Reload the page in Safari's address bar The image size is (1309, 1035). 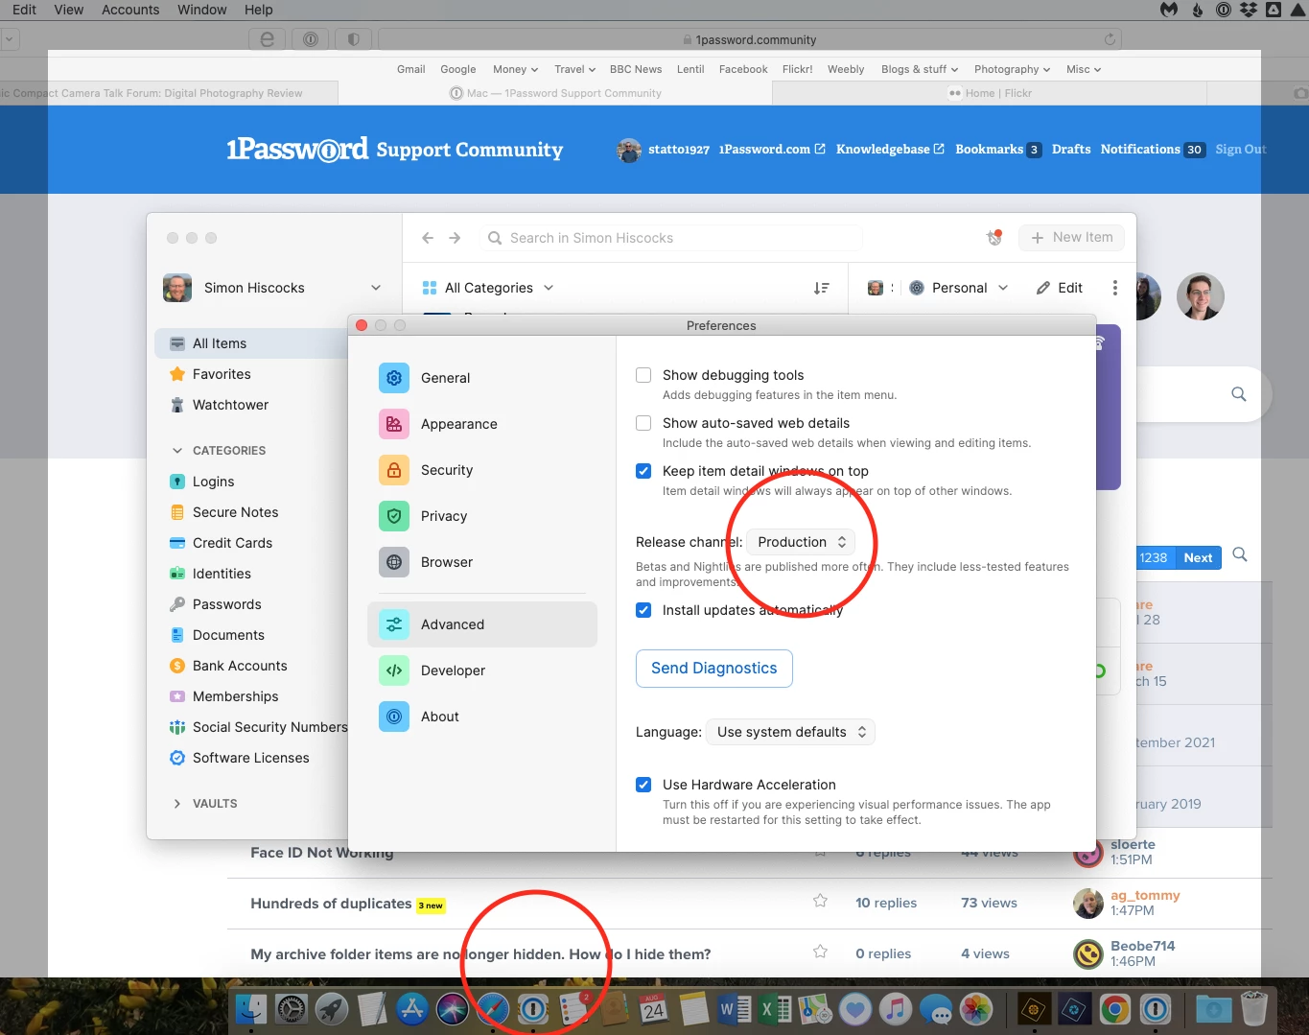coord(1110,39)
